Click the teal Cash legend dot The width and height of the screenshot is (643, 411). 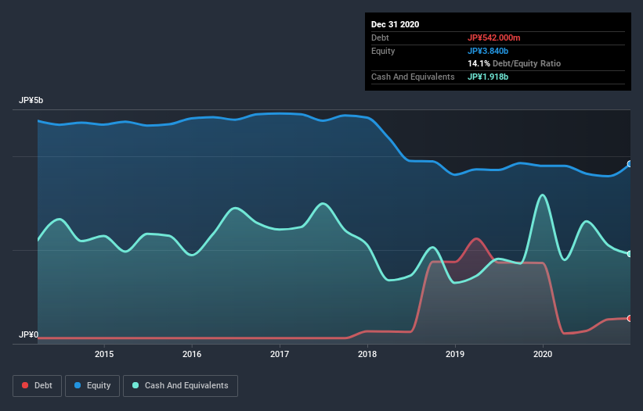(x=135, y=385)
